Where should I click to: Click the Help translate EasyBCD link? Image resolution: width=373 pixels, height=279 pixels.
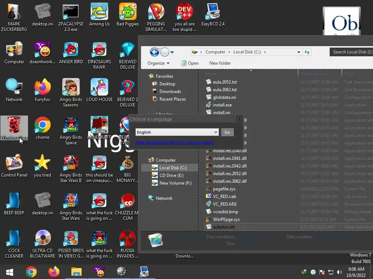pos(174,142)
